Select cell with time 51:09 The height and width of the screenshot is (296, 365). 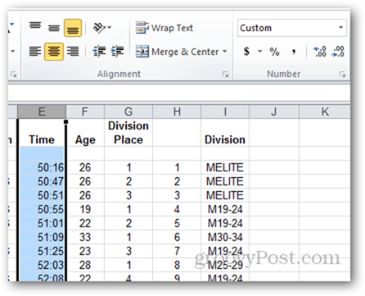click(42, 237)
